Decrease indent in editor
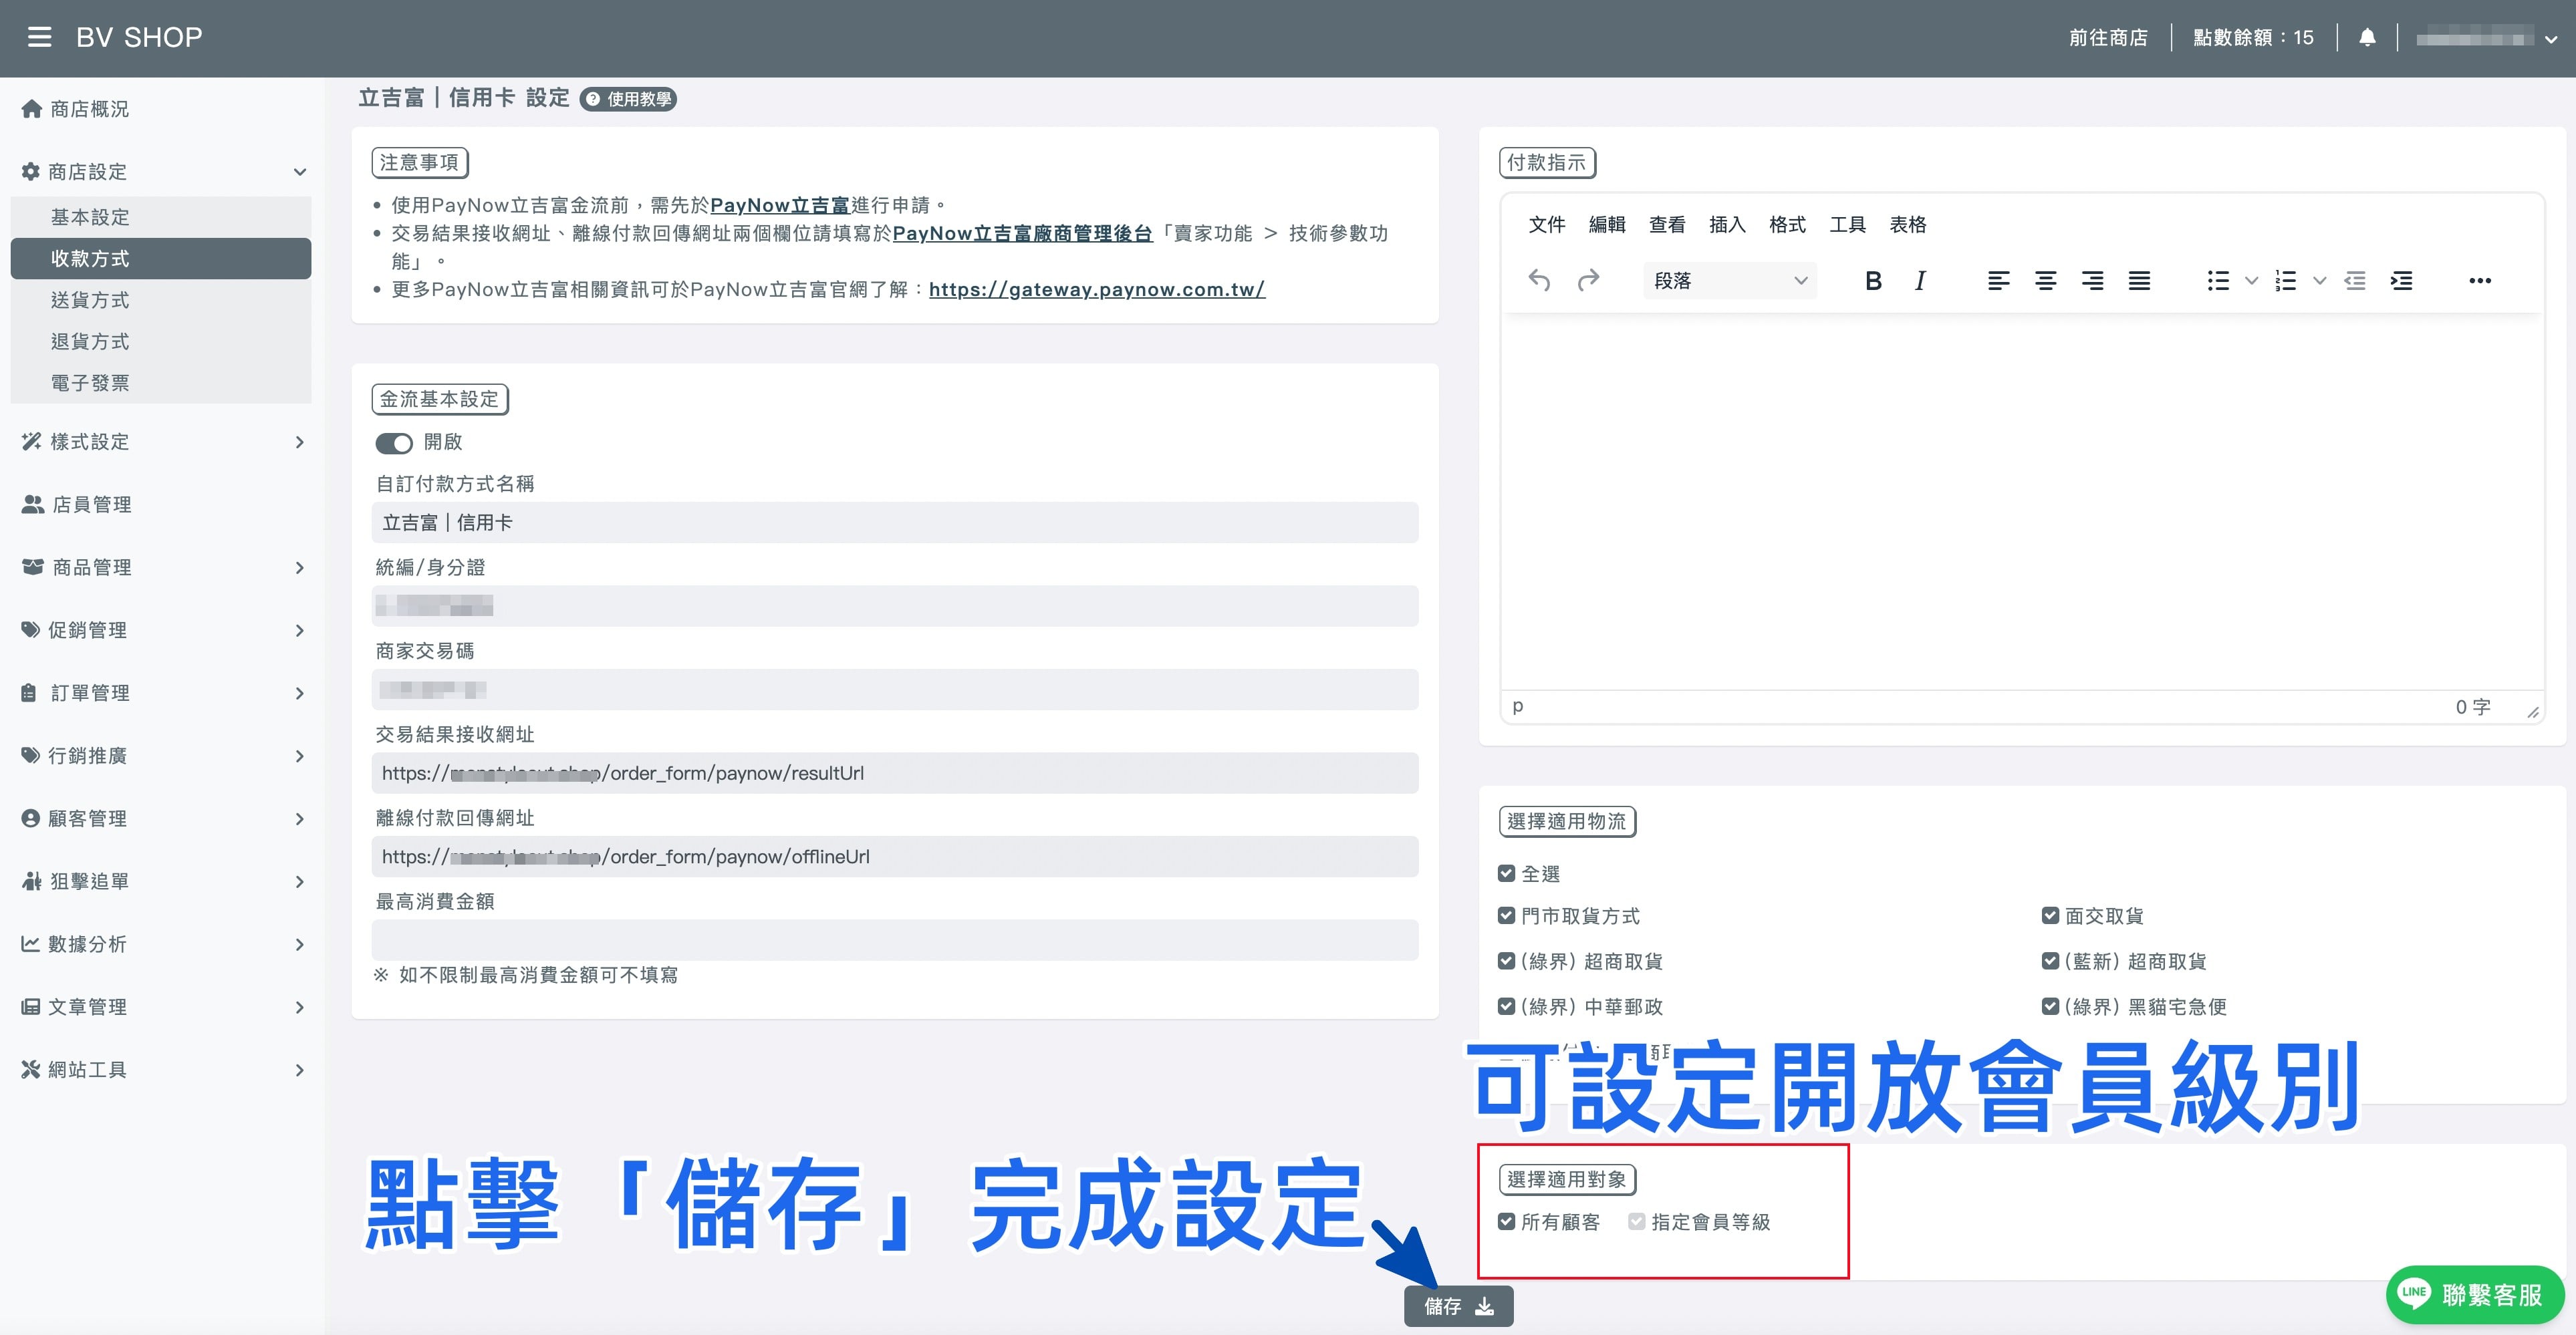This screenshot has width=2576, height=1335. (x=2355, y=281)
